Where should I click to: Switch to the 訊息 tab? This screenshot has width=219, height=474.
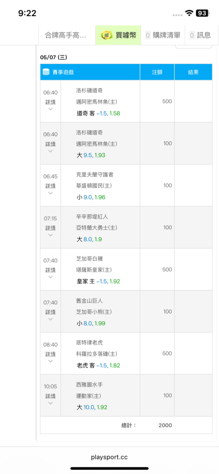tap(200, 35)
